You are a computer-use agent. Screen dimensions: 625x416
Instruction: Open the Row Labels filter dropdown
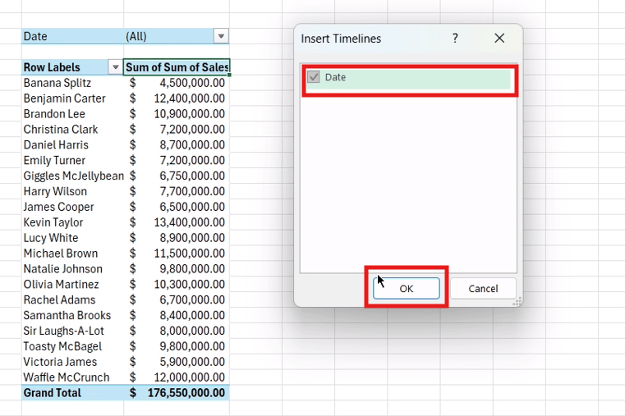coord(115,67)
